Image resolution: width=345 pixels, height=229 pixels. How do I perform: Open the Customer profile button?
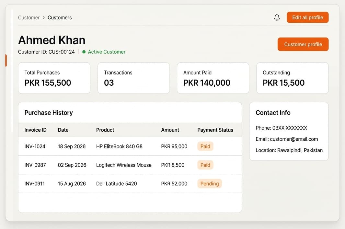pos(303,44)
